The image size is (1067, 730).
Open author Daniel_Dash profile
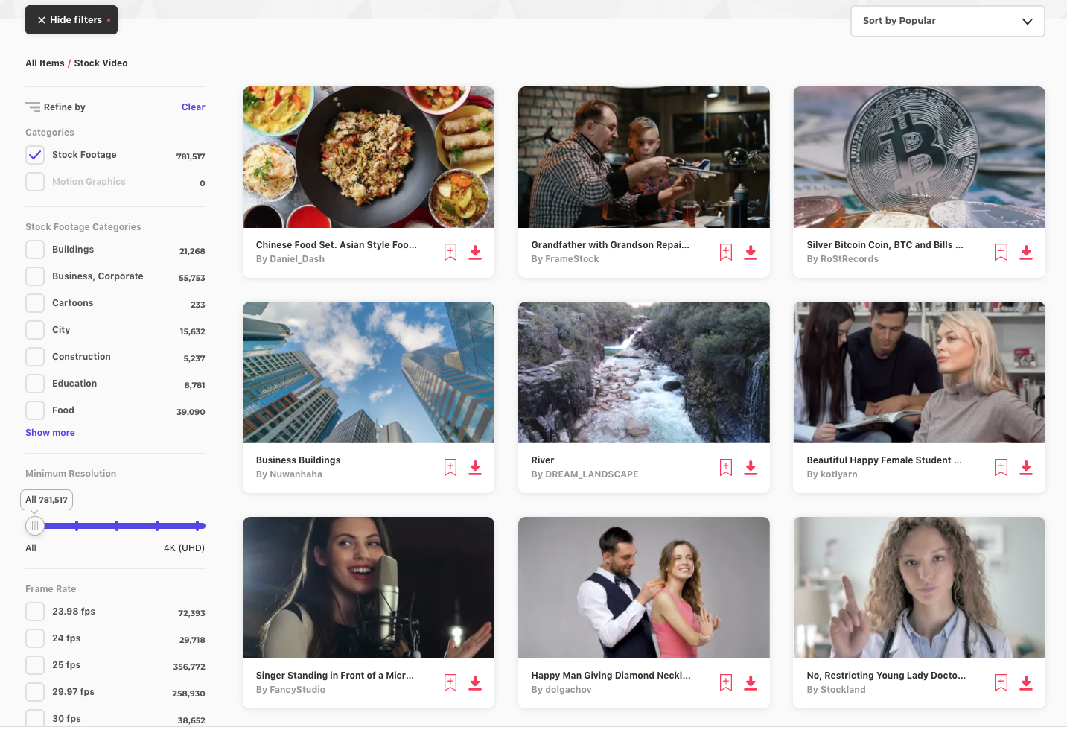297,259
